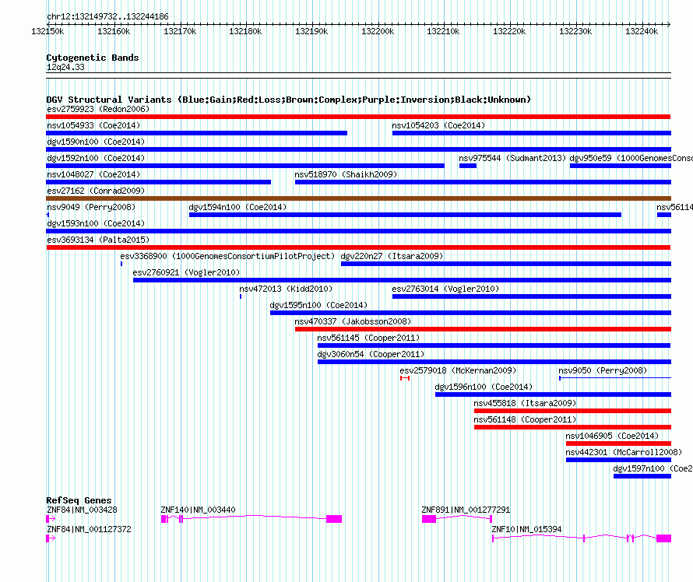Select the 12q24.33 band label

65,68
